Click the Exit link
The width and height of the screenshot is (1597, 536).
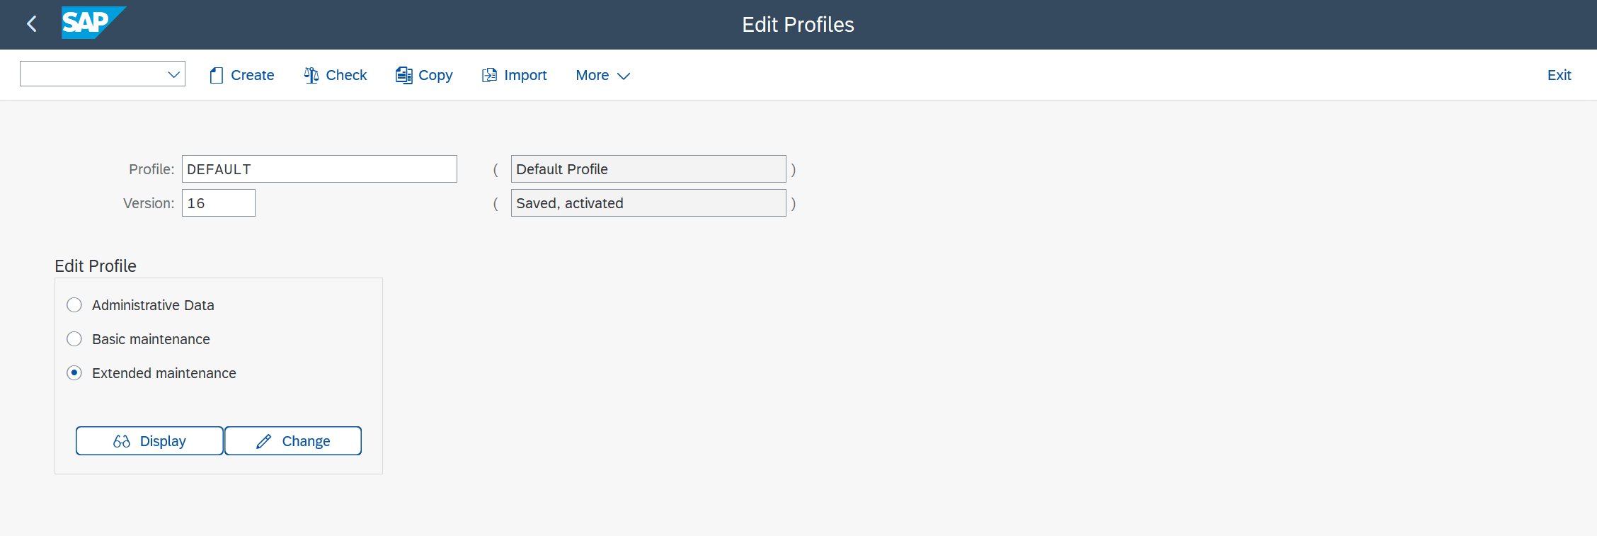point(1559,74)
